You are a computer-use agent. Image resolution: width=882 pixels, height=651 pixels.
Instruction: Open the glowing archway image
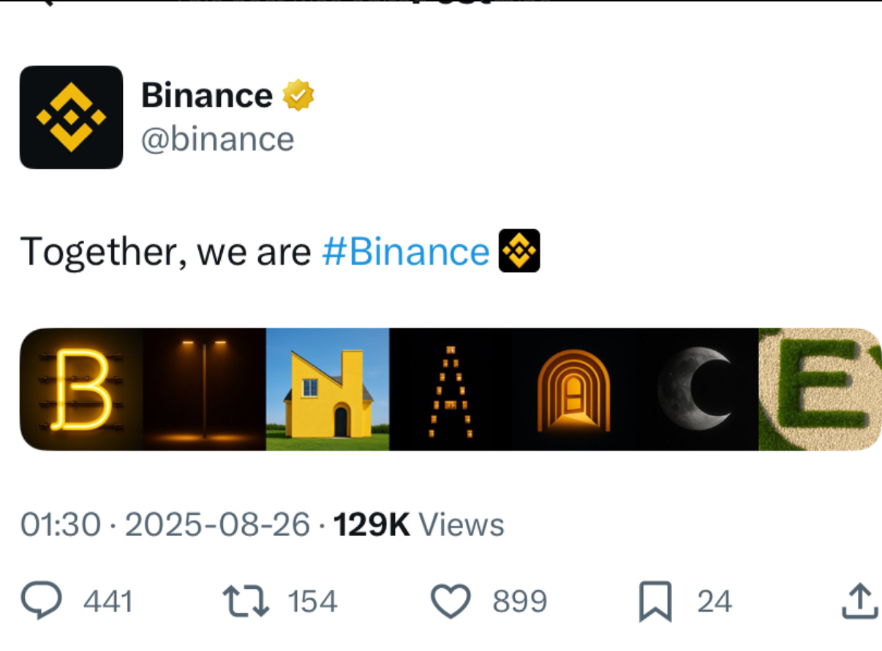(574, 389)
